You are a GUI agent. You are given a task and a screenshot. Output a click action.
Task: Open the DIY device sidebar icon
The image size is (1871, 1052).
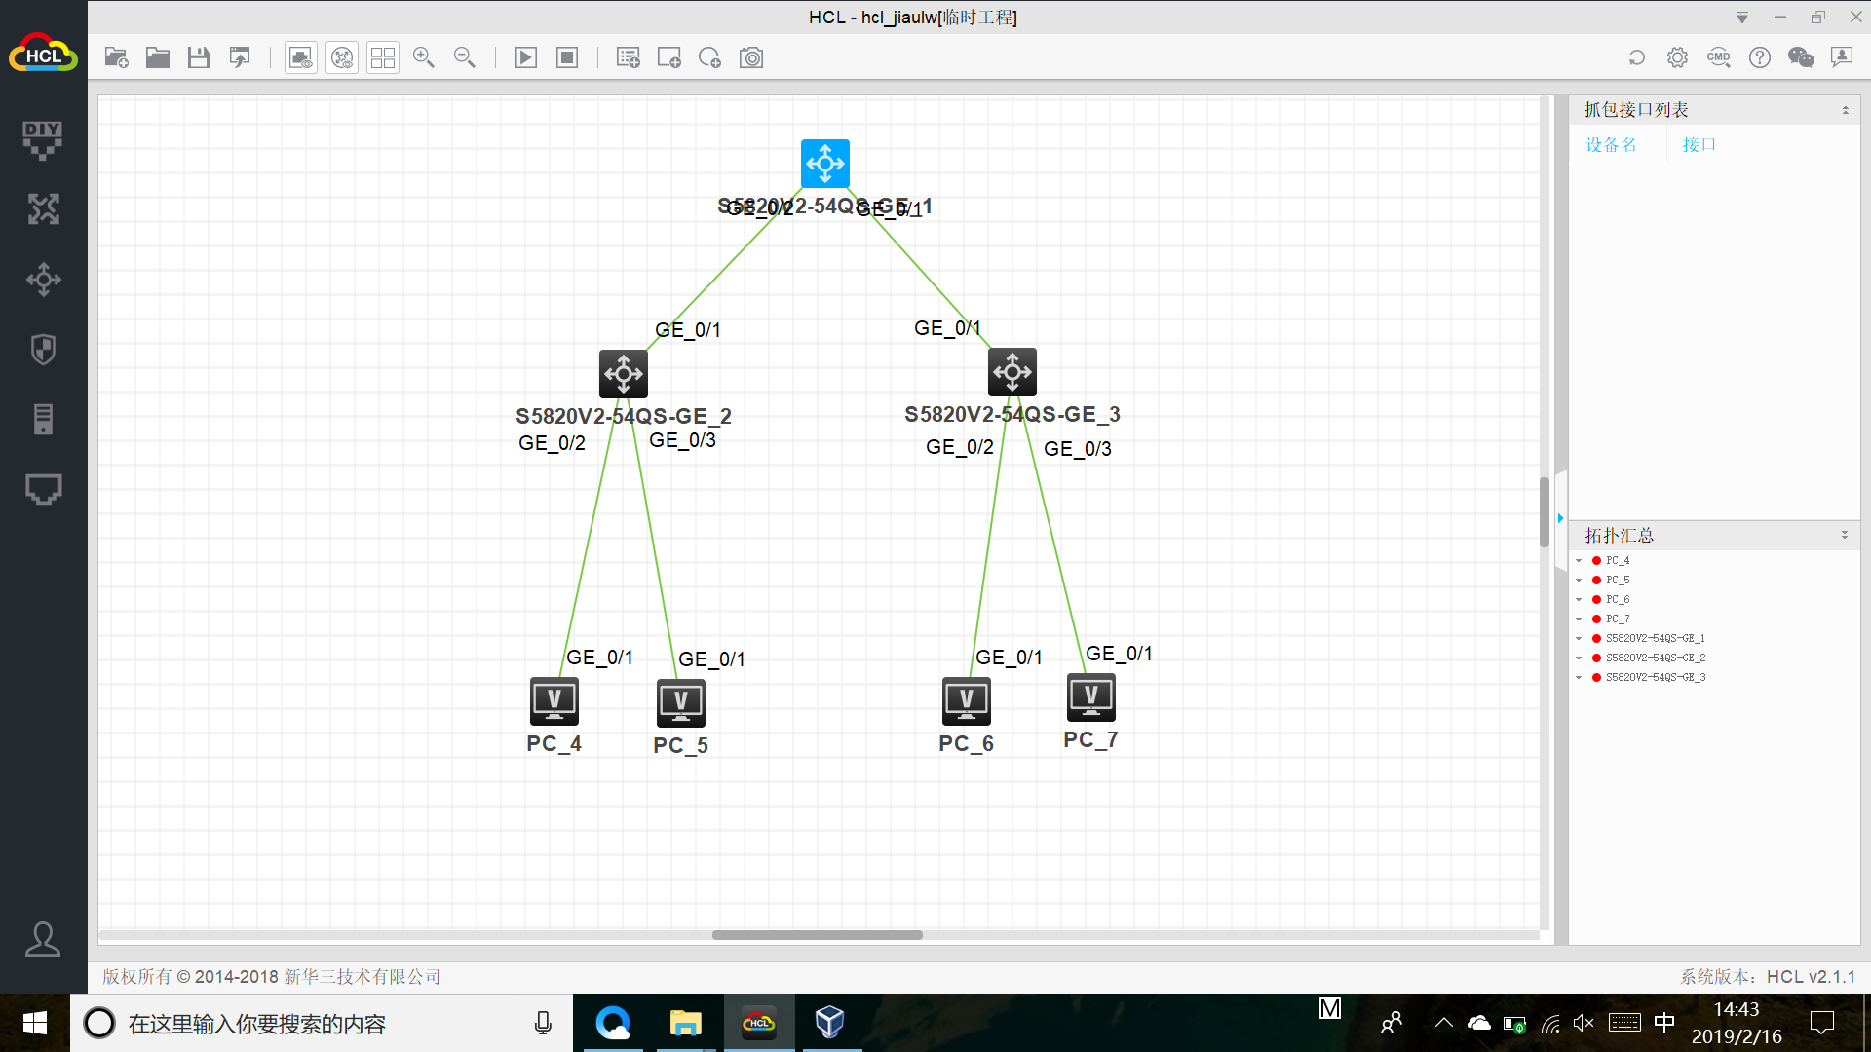pos(43,139)
